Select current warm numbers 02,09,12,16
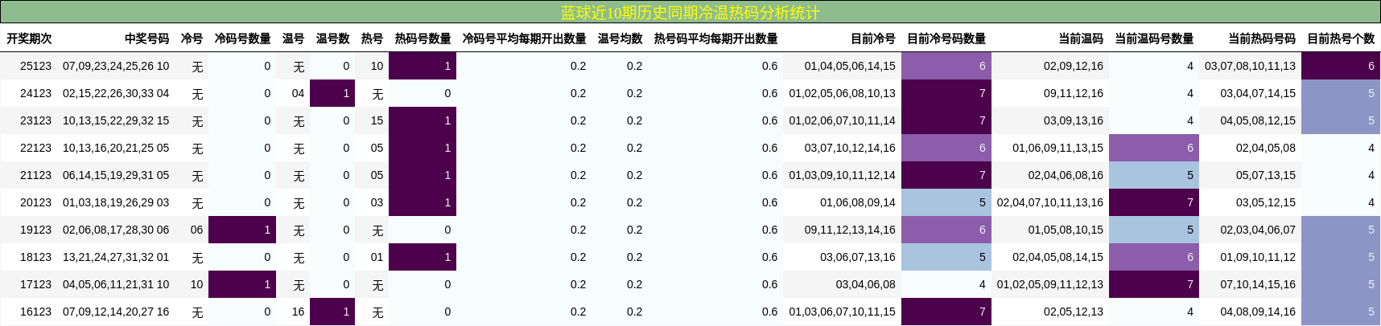The image size is (1381, 326). pyautogui.click(x=1074, y=66)
